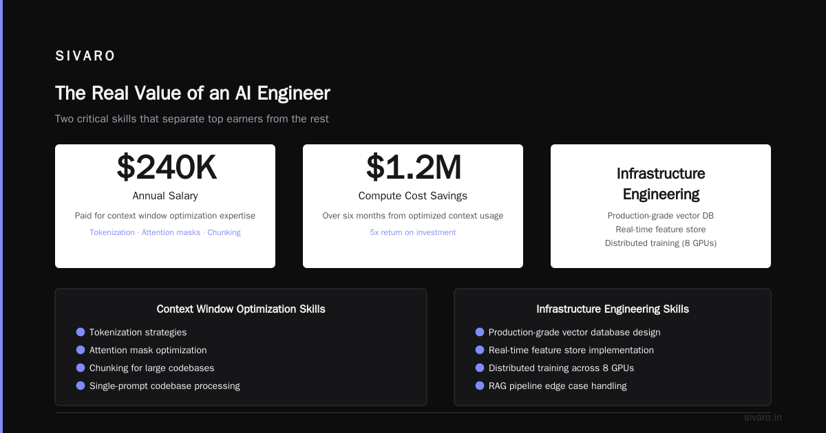The width and height of the screenshot is (826, 433).
Task: Click the "Infrastructure Engineering" card heading
Action: pos(661,184)
